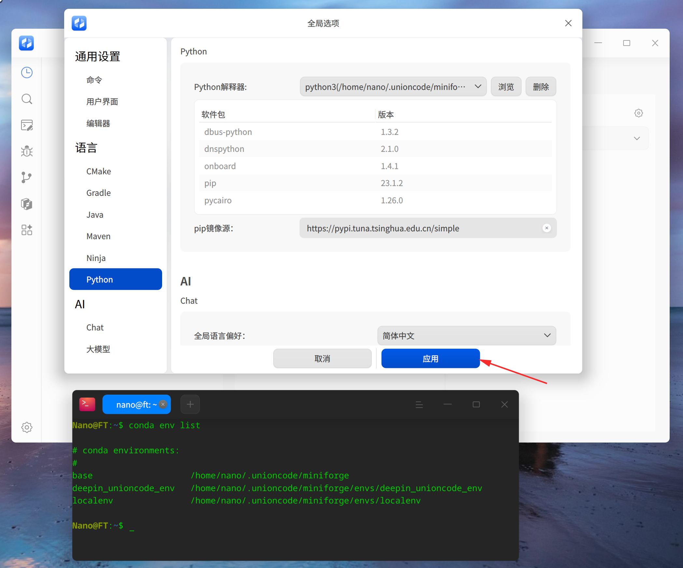Image resolution: width=683 pixels, height=568 pixels.
Task: Click the settings gear icon in right panel
Action: 638,113
